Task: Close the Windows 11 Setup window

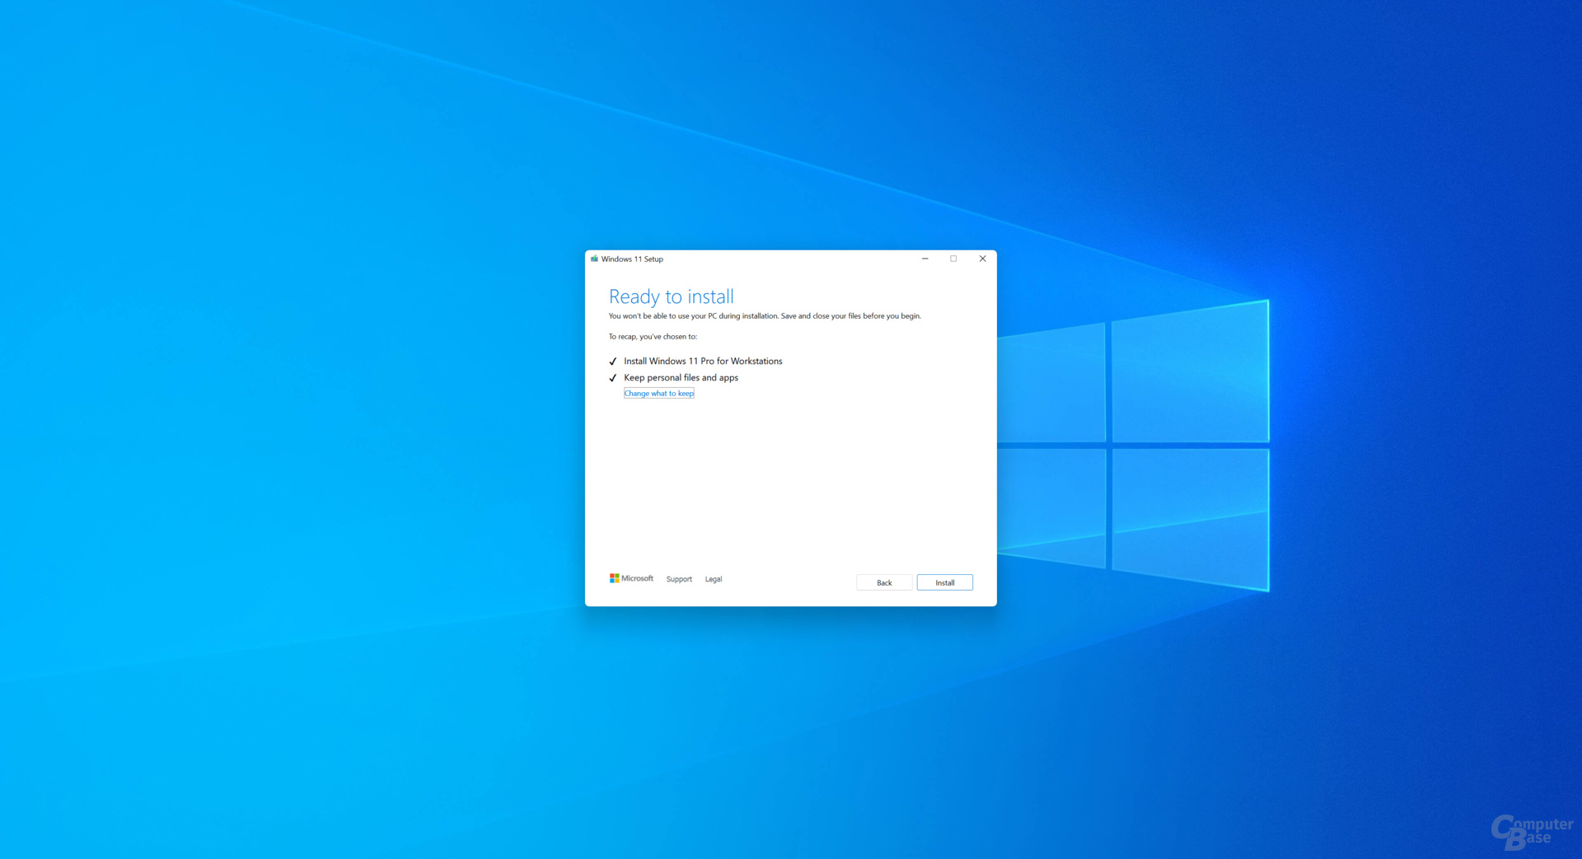Action: pyautogui.click(x=982, y=259)
